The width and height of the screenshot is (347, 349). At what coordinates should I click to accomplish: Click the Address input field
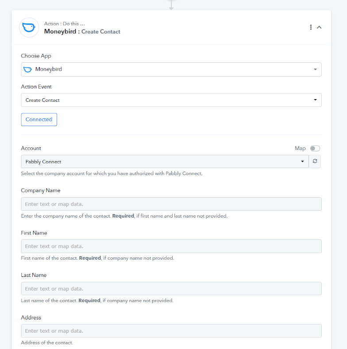tap(171, 331)
